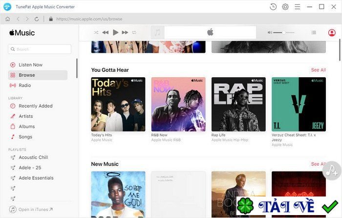The width and height of the screenshot is (342, 218).
Task: Adjust the volume slider
Action: 284,33
